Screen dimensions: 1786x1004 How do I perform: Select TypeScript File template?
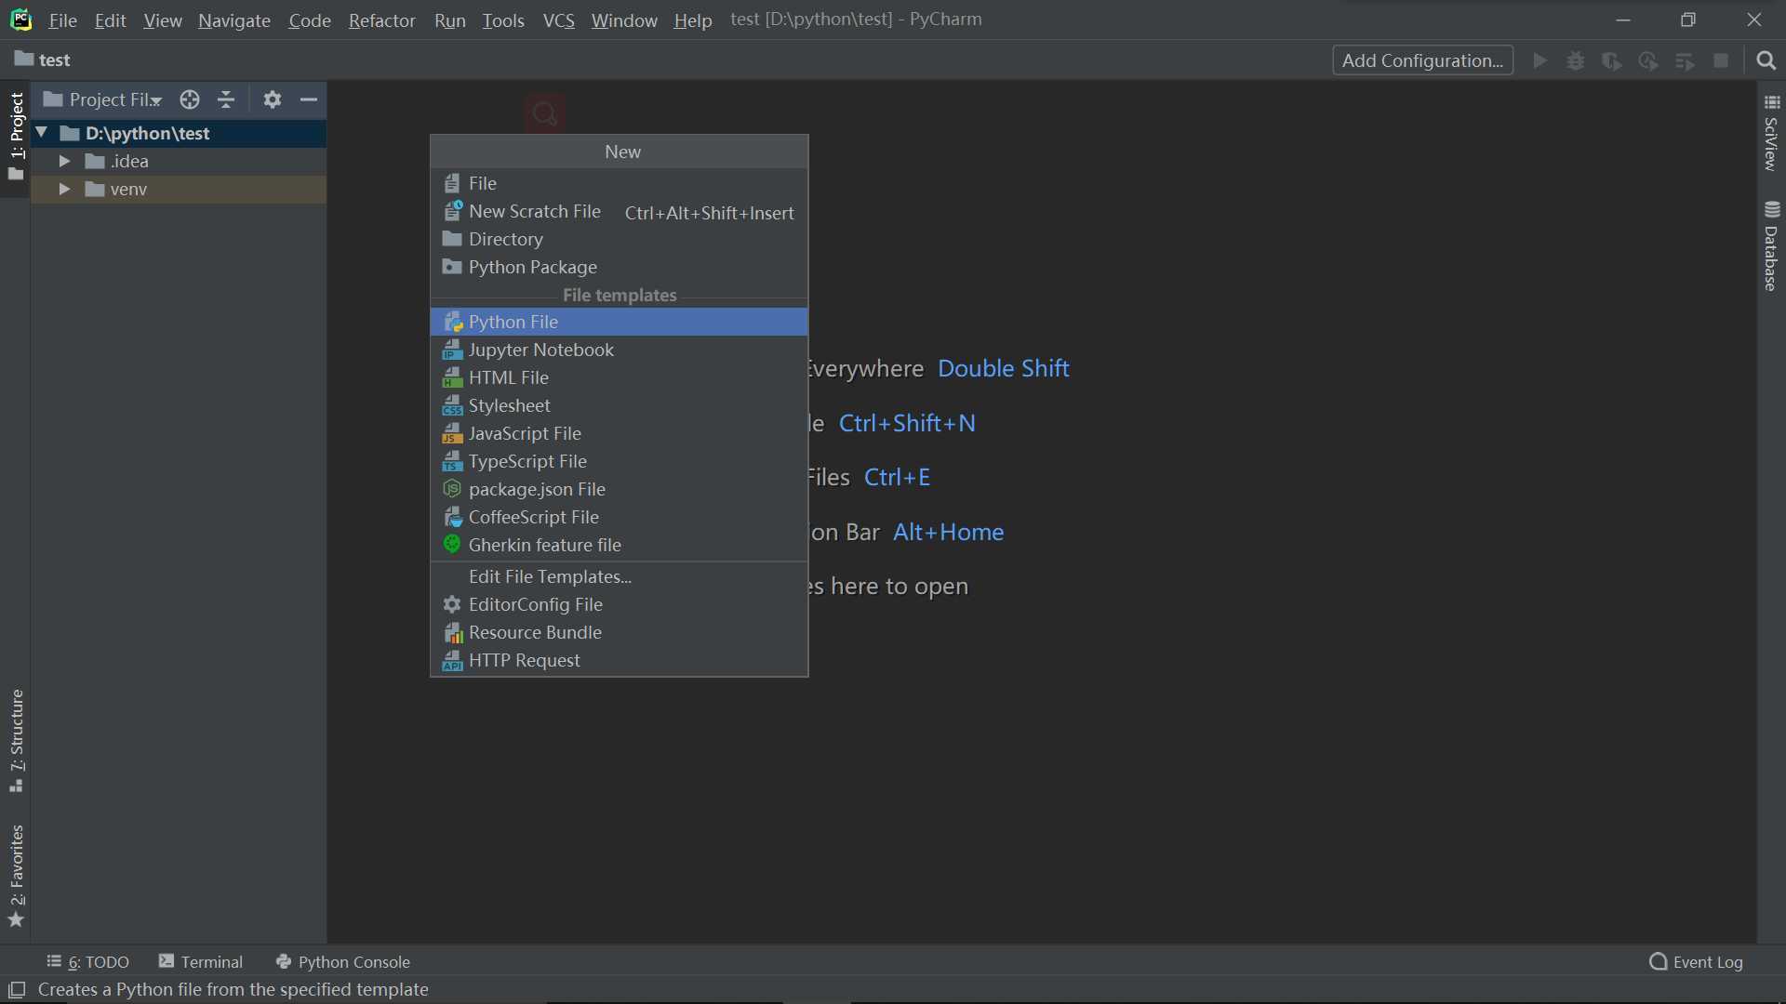click(619, 461)
